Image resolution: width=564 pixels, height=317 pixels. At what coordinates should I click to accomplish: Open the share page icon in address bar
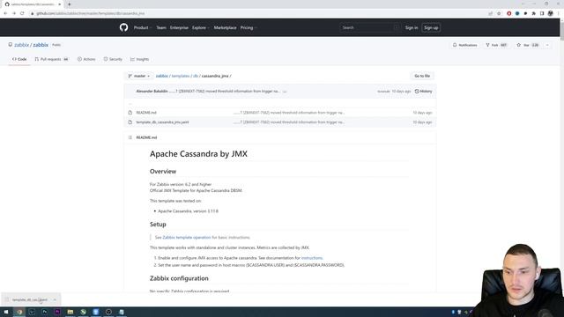point(491,13)
